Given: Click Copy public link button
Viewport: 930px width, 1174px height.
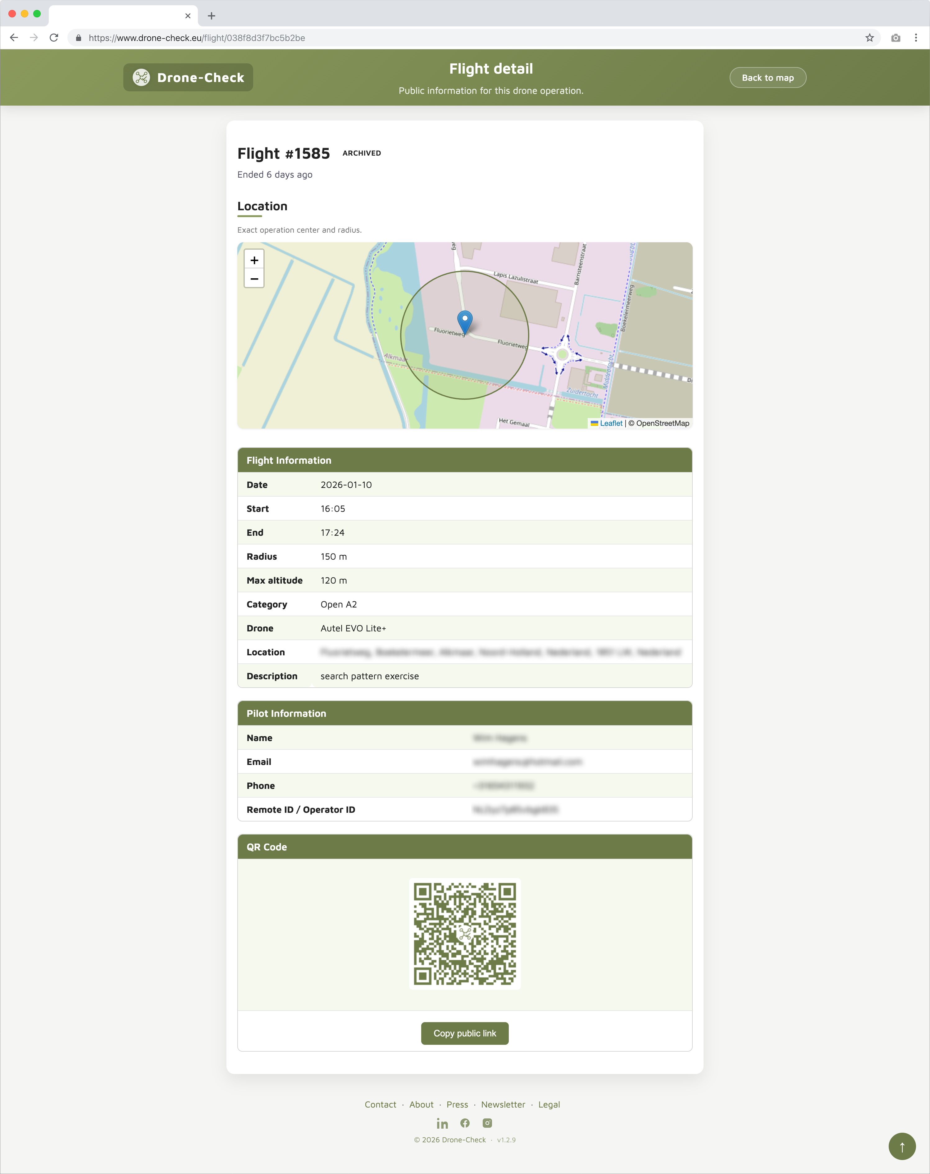Looking at the screenshot, I should pos(464,1033).
